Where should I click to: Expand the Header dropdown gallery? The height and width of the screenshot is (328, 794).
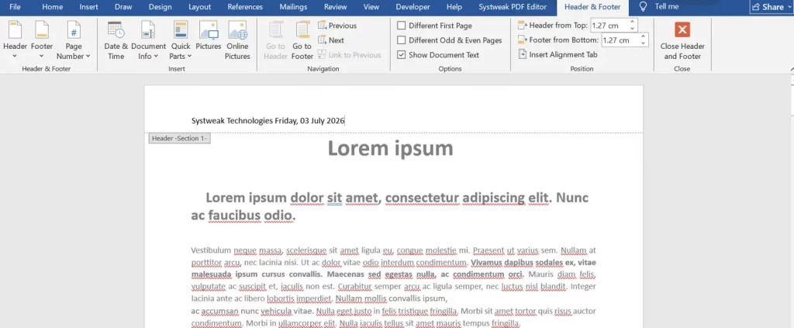click(x=16, y=40)
